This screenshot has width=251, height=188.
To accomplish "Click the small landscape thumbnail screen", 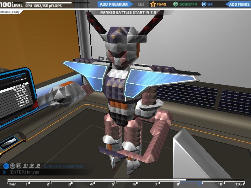I will click(9, 142).
